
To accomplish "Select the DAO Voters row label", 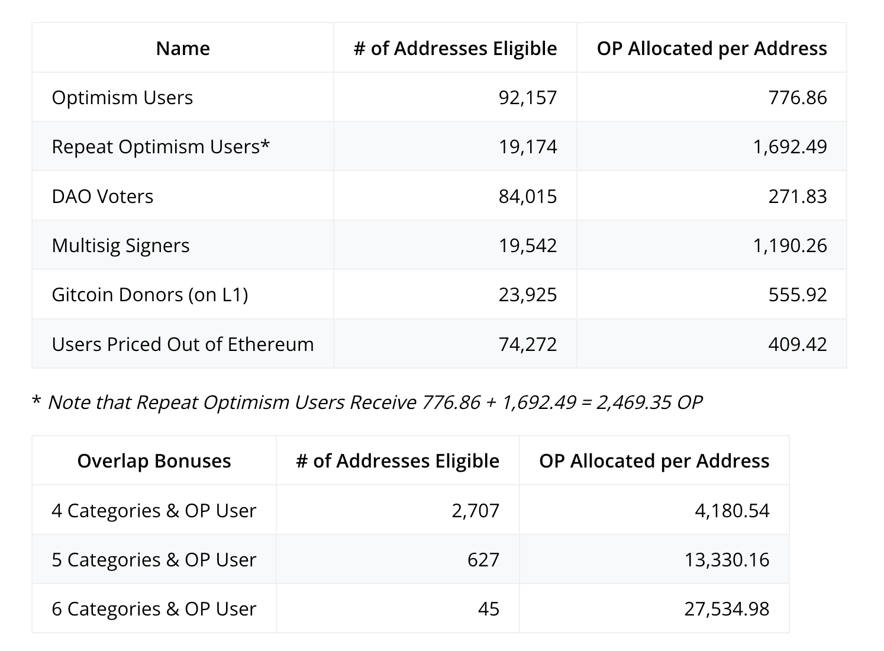I will pos(102,196).
